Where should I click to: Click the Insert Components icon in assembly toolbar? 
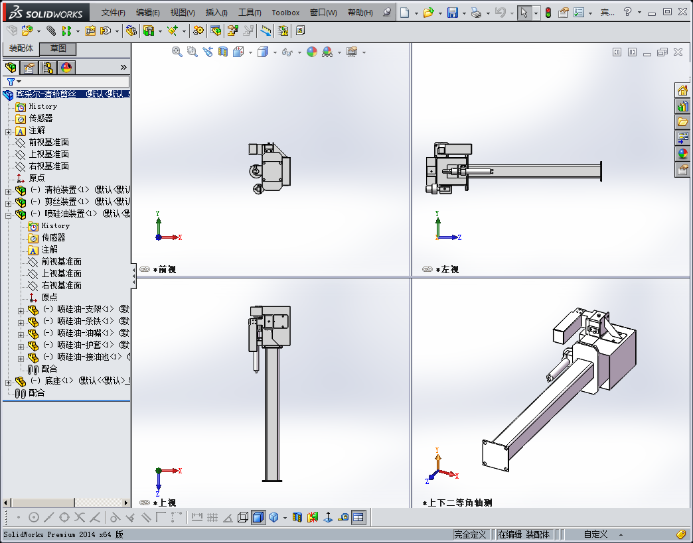click(27, 30)
